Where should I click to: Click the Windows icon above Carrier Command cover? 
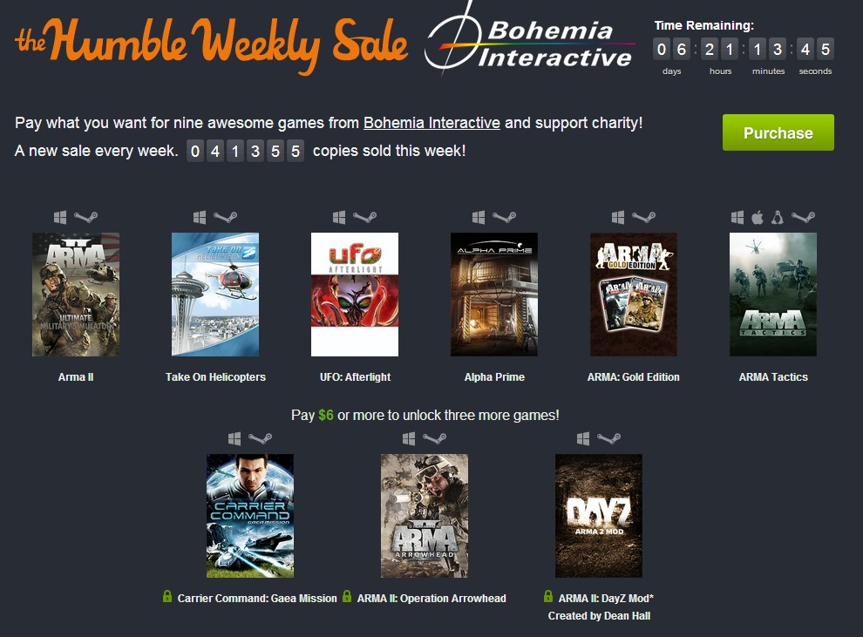234,438
